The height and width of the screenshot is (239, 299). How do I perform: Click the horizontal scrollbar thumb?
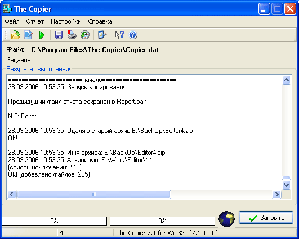[94, 195]
